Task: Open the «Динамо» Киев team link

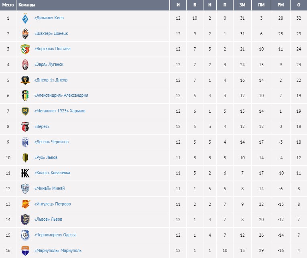Action: tap(49, 18)
